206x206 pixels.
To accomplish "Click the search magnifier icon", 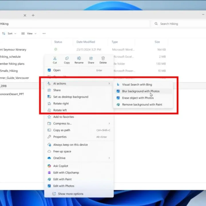I will (156, 24).
